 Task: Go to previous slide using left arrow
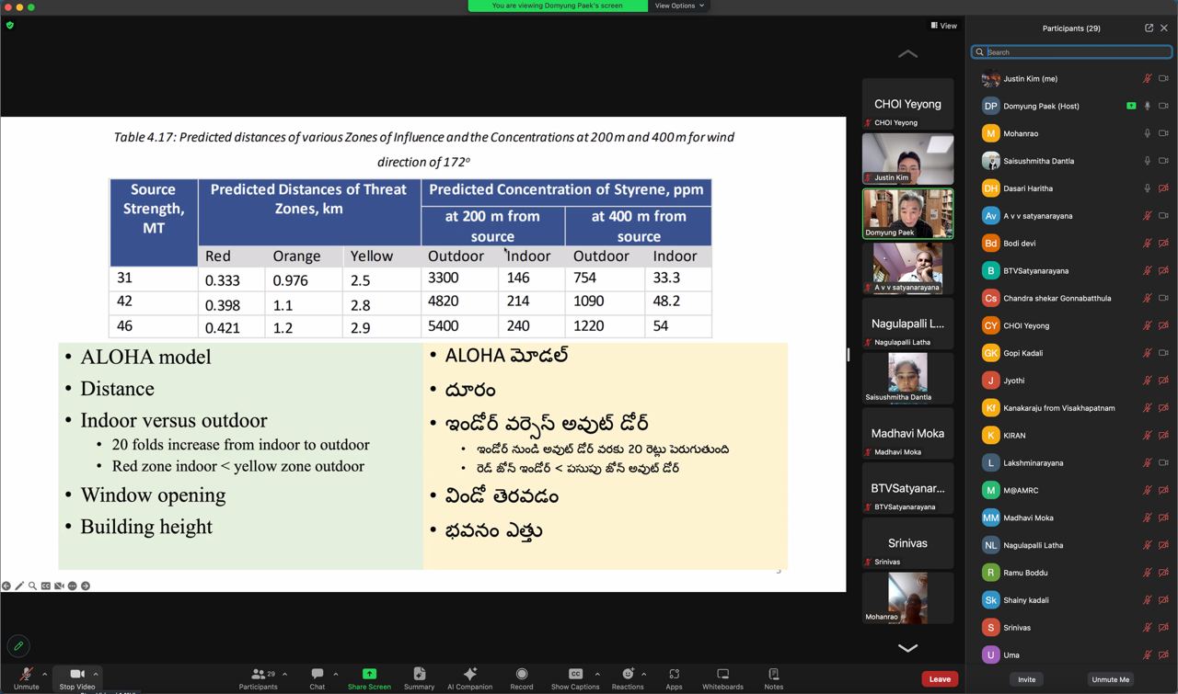6,586
